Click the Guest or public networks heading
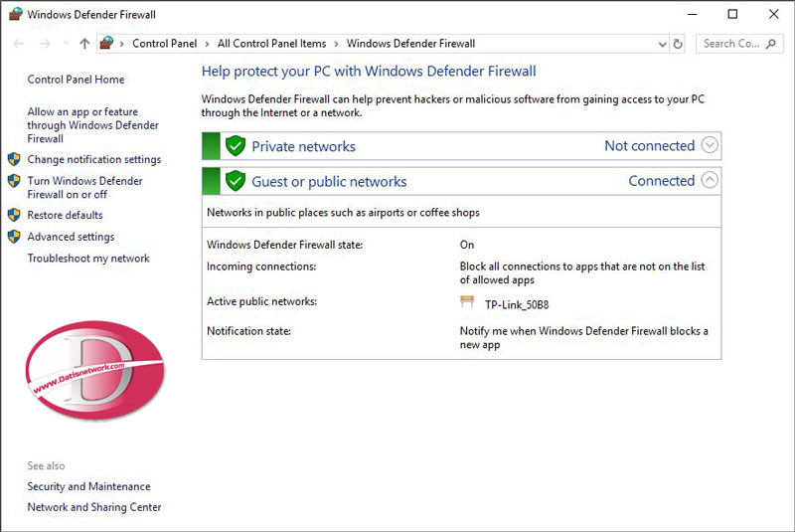This screenshot has width=795, height=532. coord(329,182)
